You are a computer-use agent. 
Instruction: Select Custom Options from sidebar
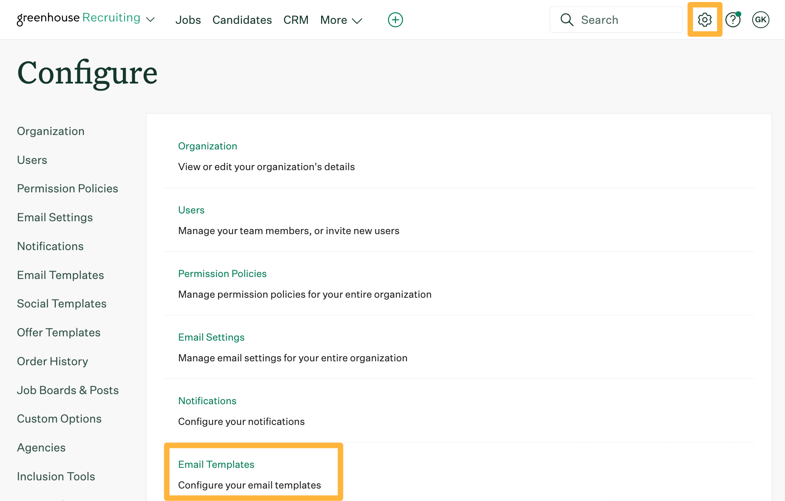60,418
